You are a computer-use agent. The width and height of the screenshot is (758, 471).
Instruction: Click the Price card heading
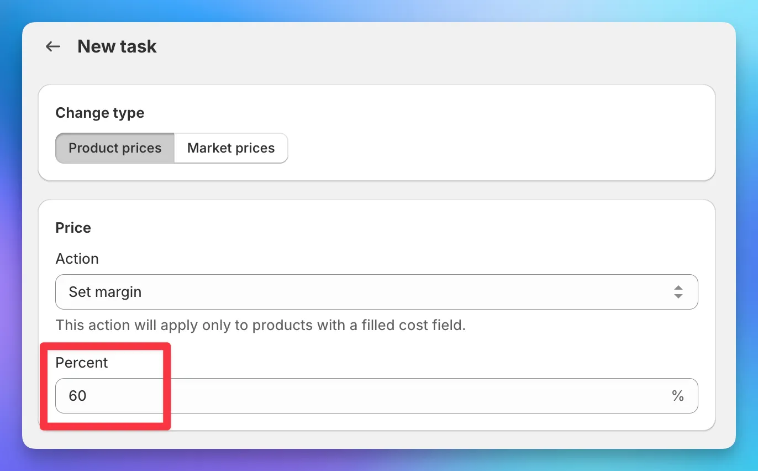point(72,227)
